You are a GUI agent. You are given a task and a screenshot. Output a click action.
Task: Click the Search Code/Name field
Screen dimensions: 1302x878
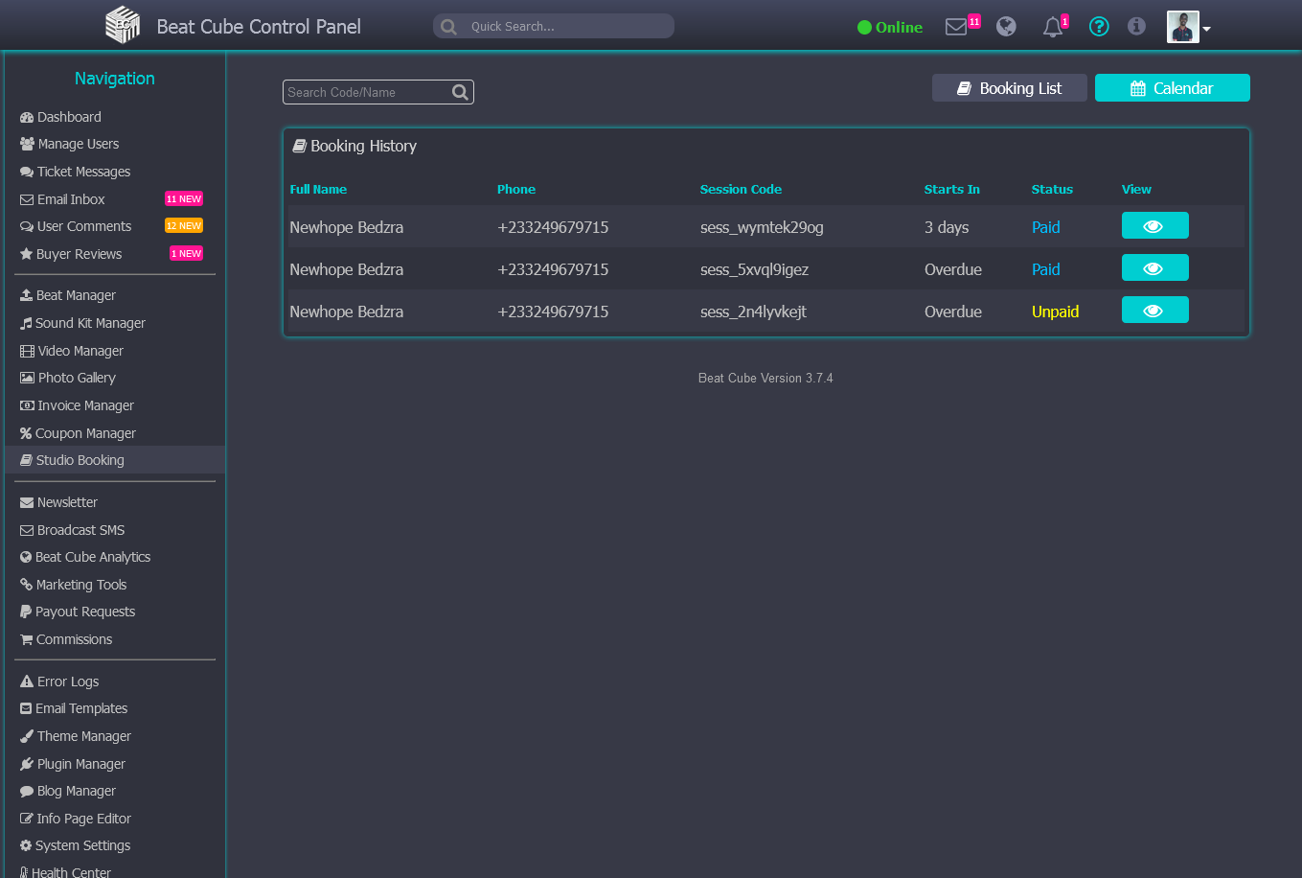(x=378, y=92)
